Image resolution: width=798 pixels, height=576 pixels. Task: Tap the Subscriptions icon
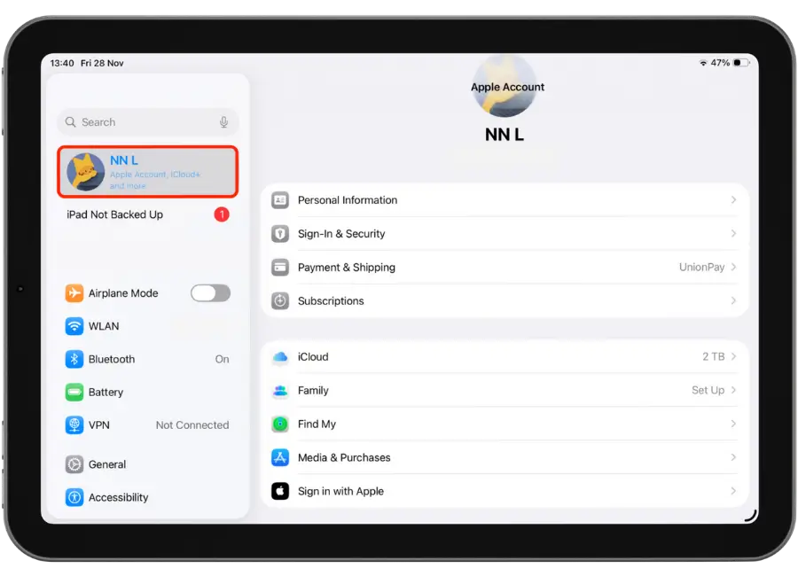click(x=280, y=301)
